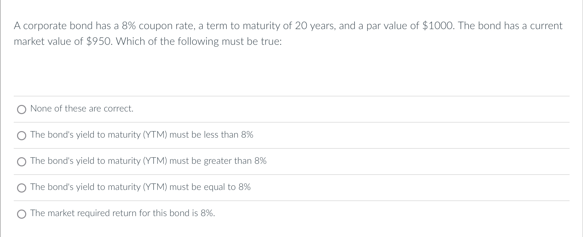This screenshot has width=583, height=237.
Task: Choose the radio button for YTM less than 8%
Action: point(22,136)
